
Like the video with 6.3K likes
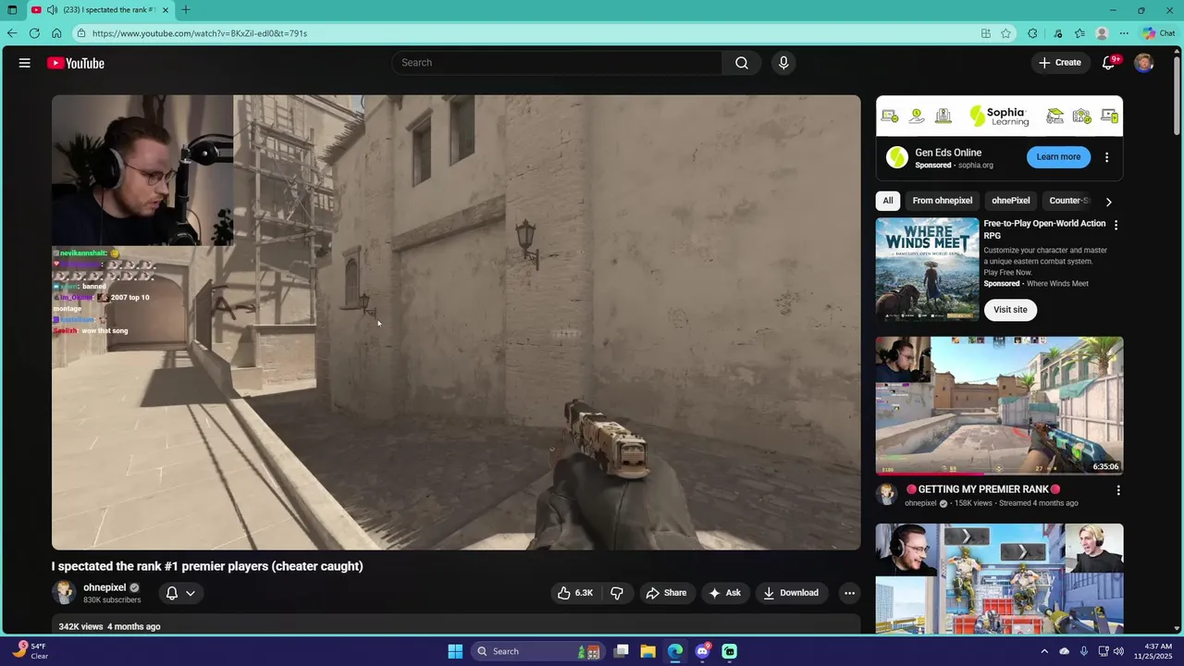click(x=575, y=593)
